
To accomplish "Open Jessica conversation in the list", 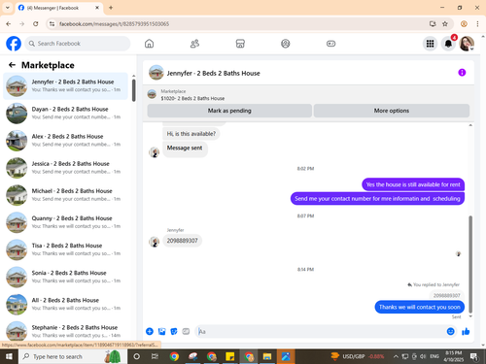I will click(x=65, y=168).
